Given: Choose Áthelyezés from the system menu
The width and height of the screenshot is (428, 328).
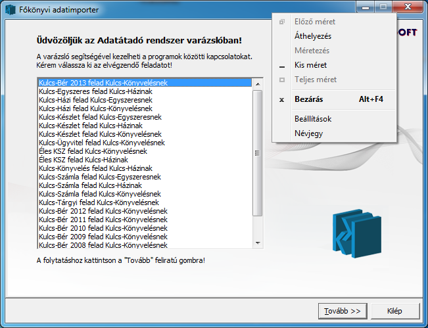Looking at the screenshot, I should [334, 36].
